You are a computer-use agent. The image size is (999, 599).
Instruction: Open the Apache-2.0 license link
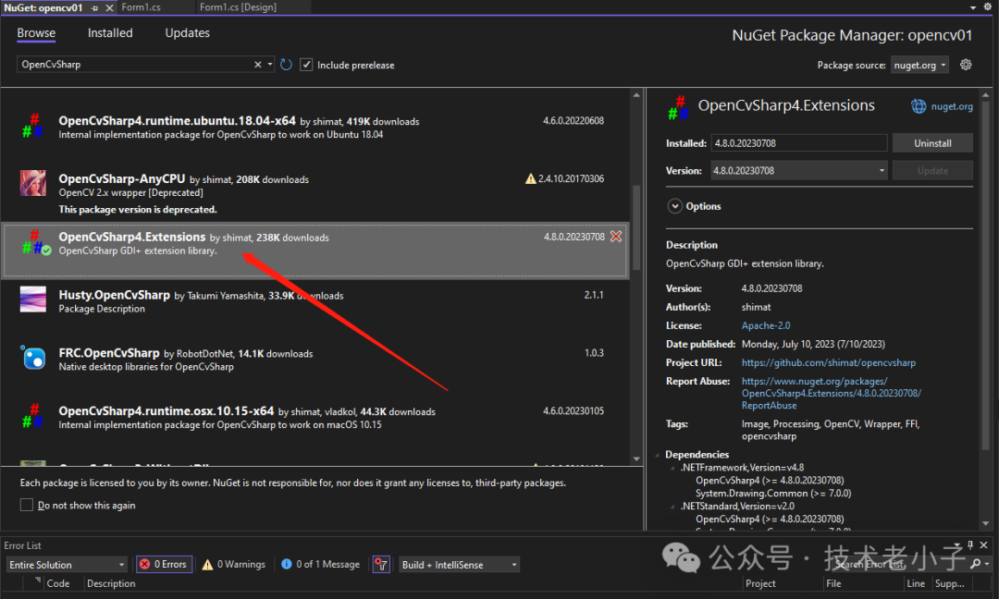766,325
